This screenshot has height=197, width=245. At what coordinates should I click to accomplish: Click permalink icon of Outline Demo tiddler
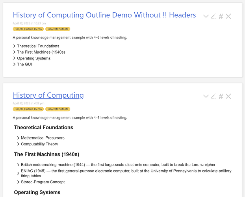tap(221, 16)
